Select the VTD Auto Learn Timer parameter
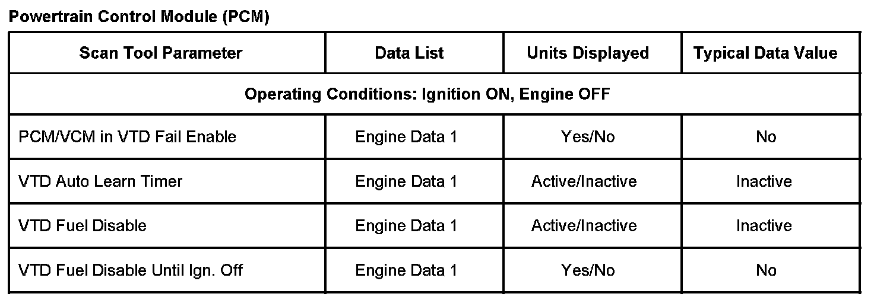Image resolution: width=893 pixels, height=300 pixels. [100, 181]
